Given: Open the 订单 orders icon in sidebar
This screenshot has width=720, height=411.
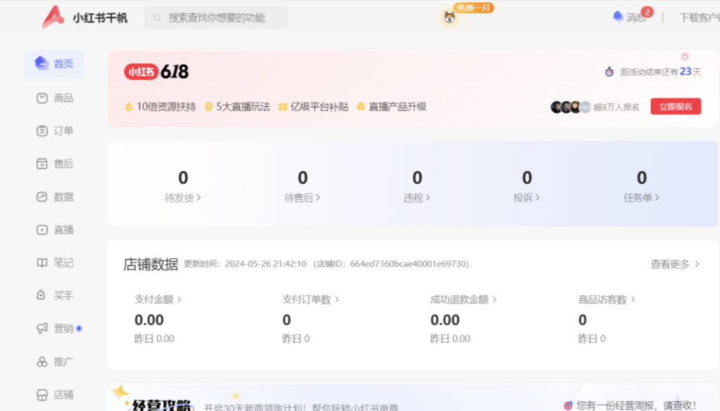Looking at the screenshot, I should click(41, 131).
